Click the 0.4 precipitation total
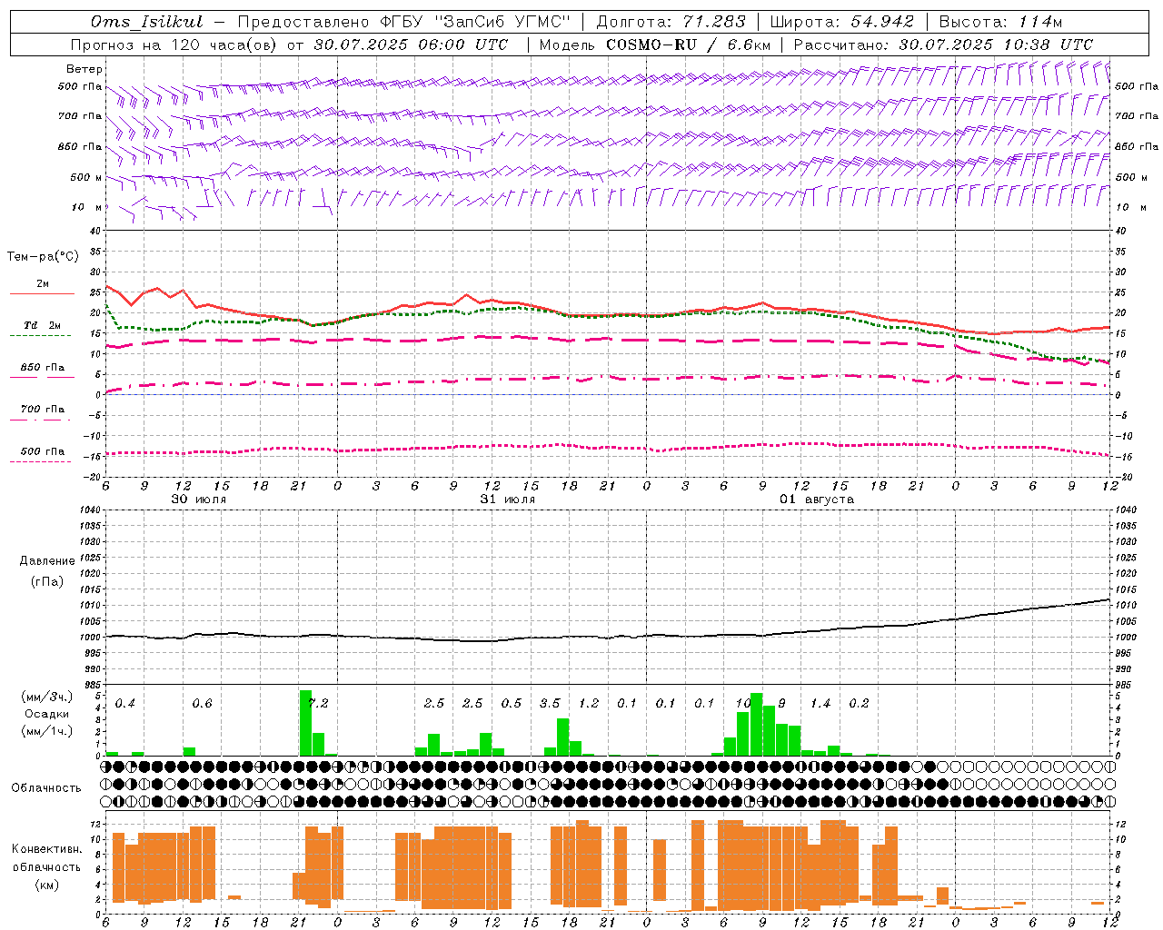The image size is (1163, 930). pyautogui.click(x=124, y=703)
